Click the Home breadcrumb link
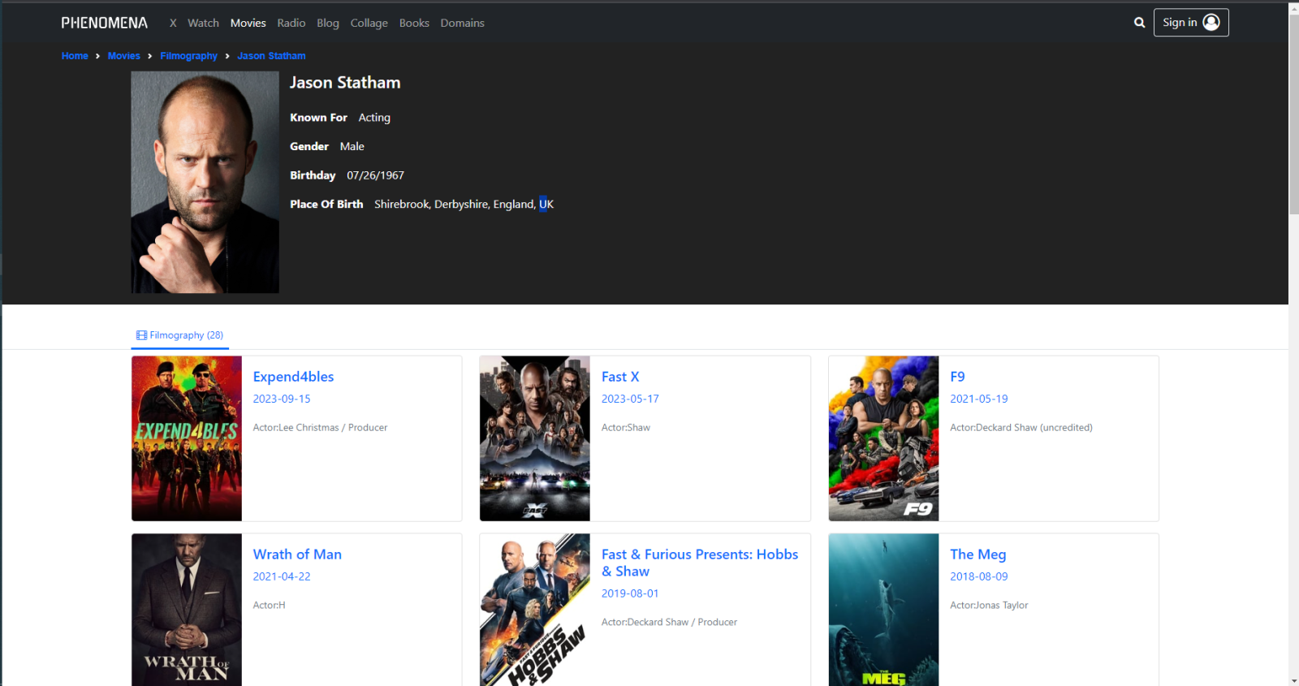 click(x=75, y=56)
